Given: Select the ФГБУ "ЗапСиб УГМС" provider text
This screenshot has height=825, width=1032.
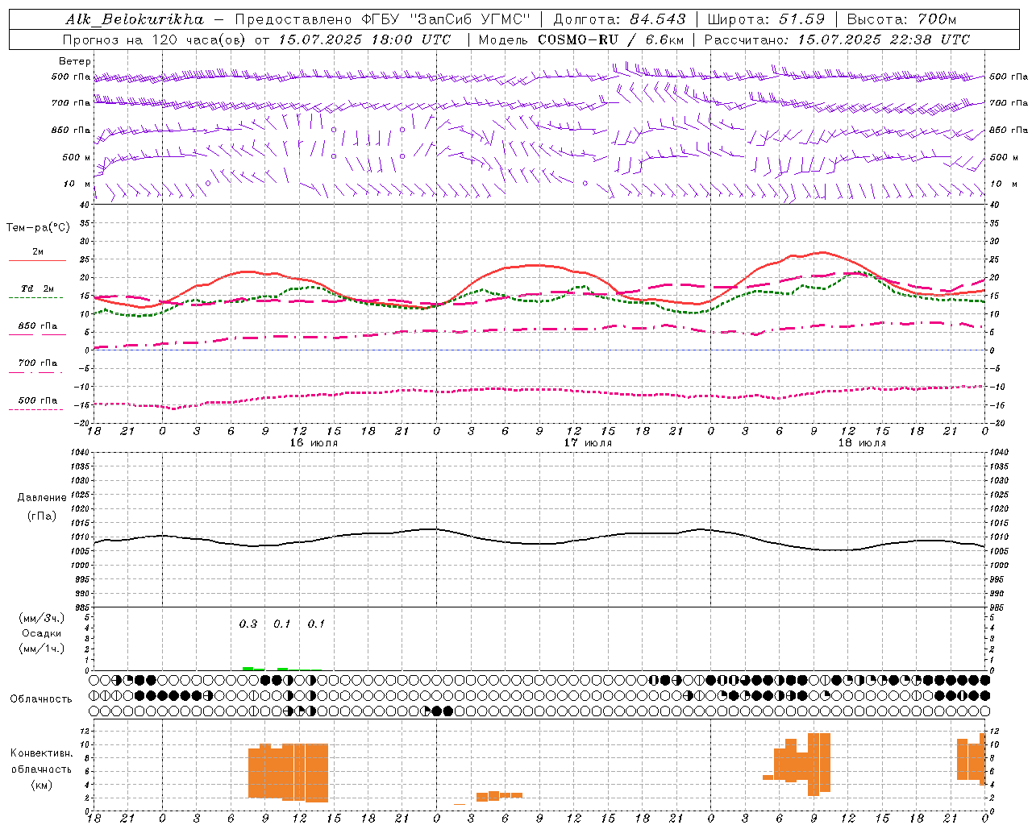Looking at the screenshot, I should [444, 19].
